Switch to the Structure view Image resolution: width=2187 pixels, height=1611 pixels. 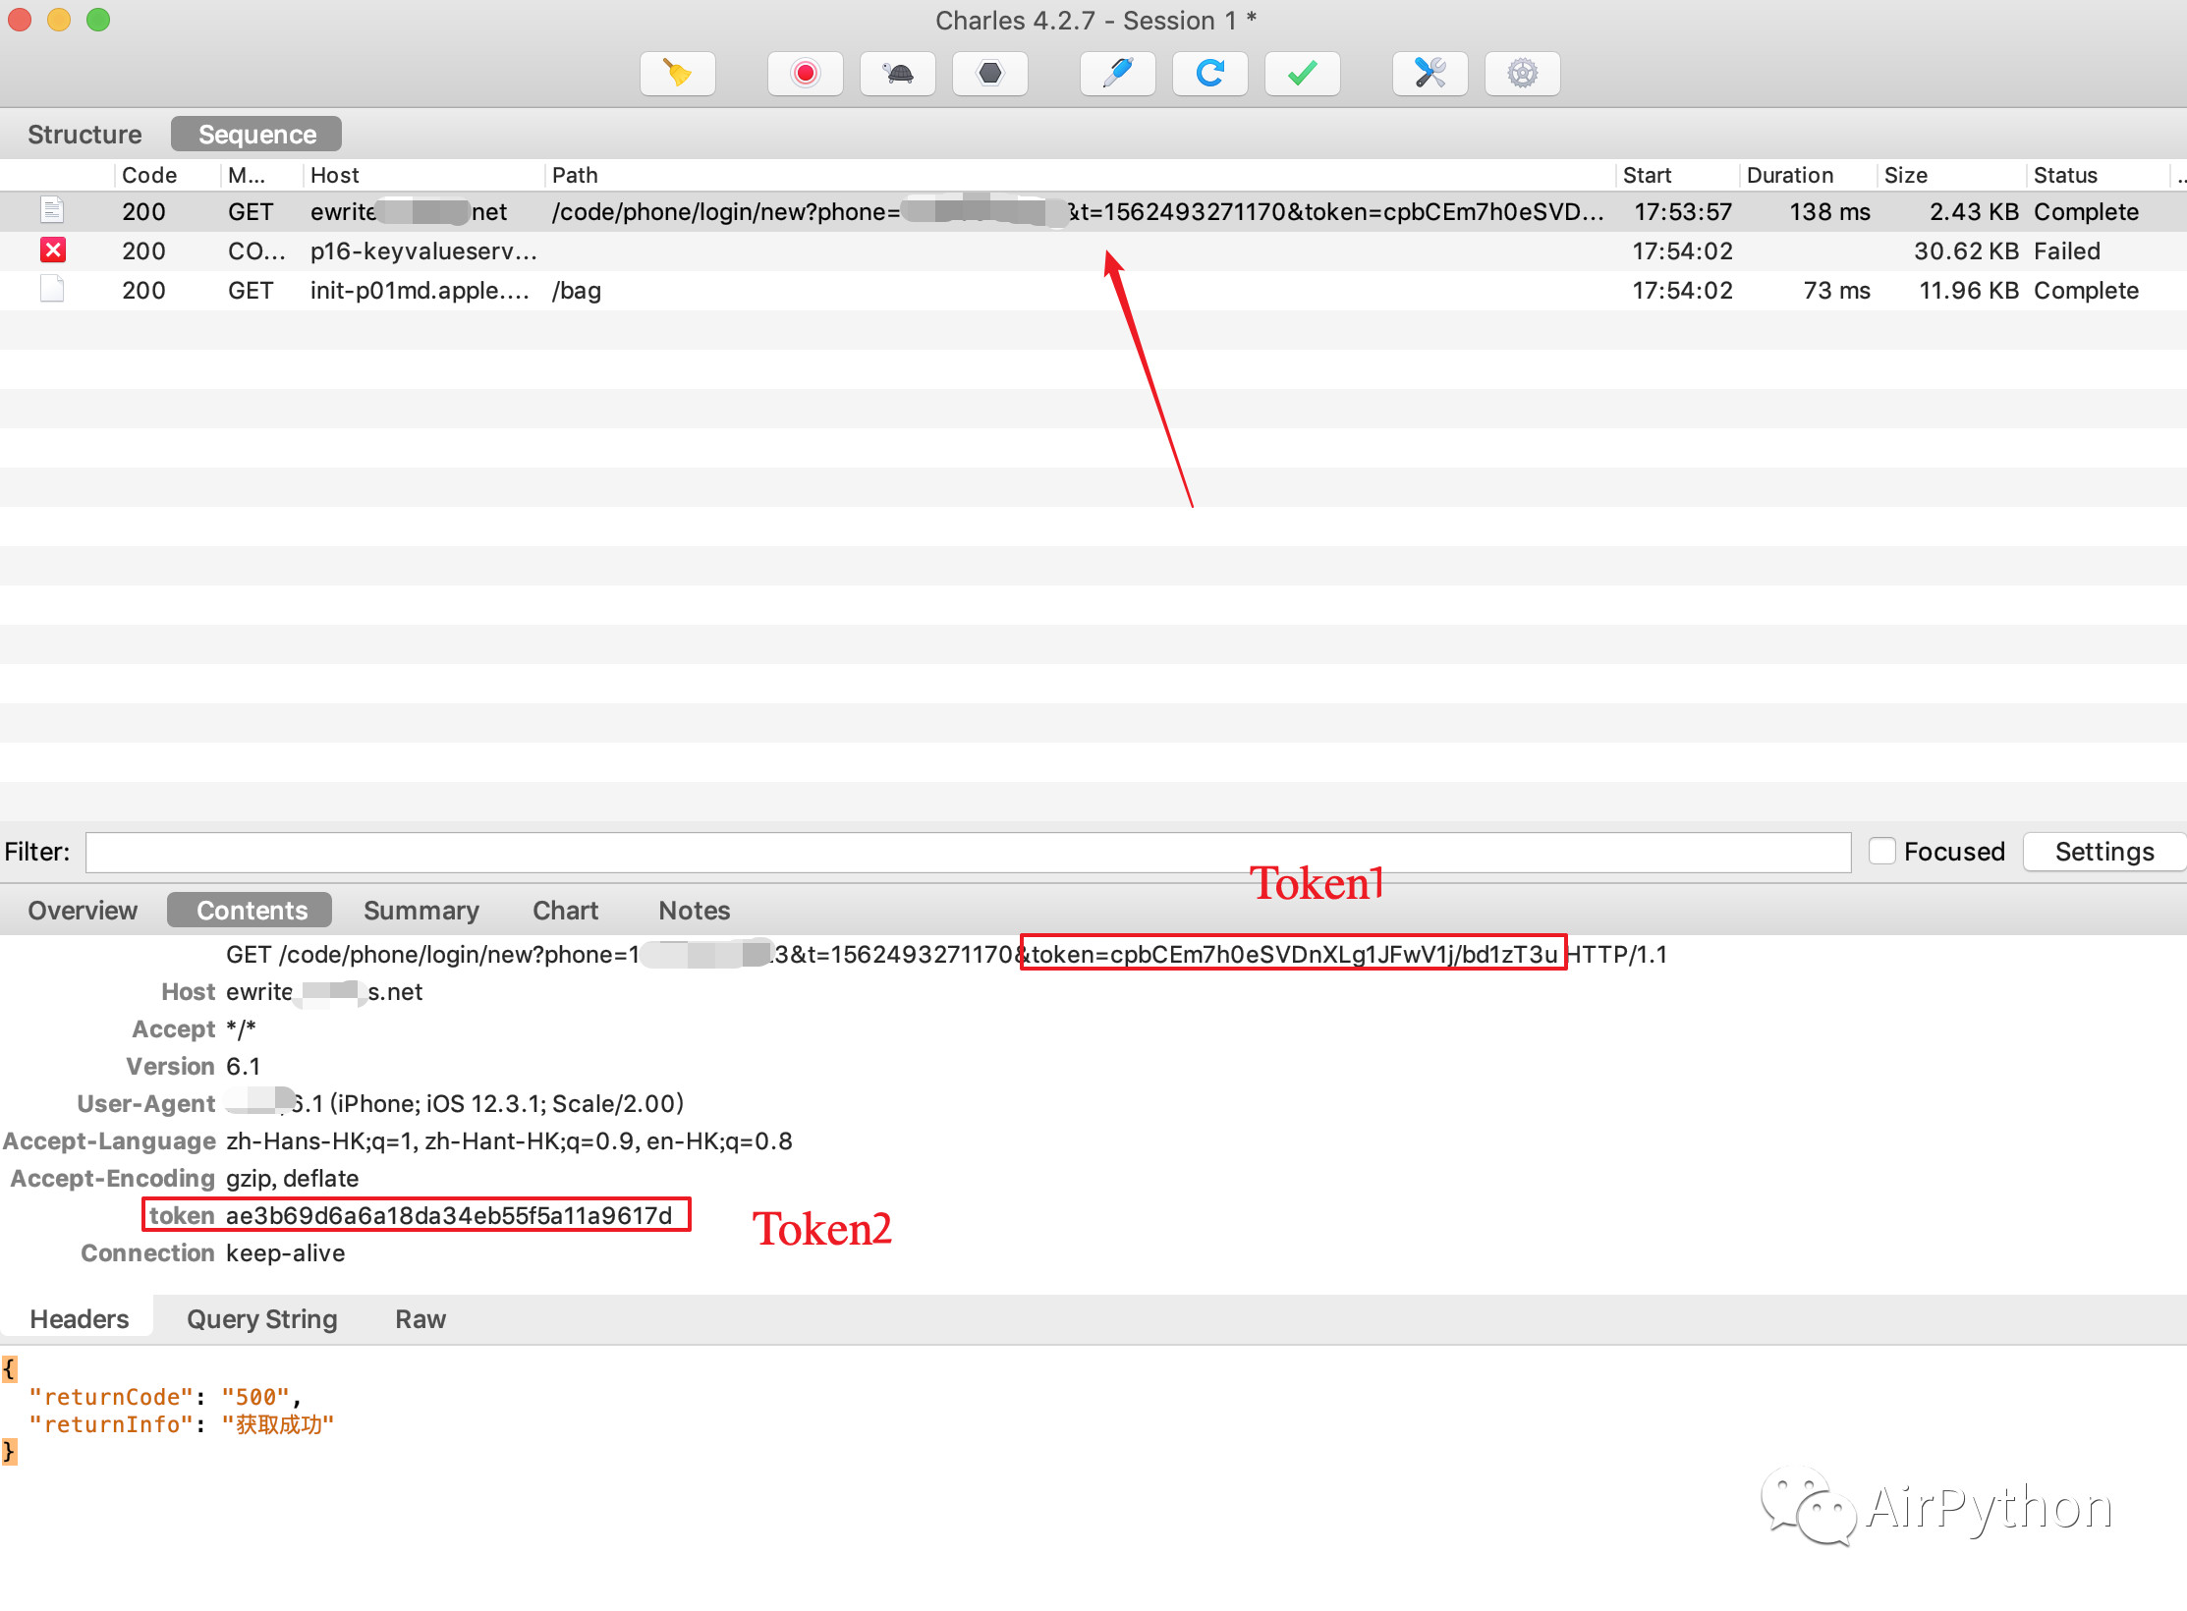click(84, 135)
